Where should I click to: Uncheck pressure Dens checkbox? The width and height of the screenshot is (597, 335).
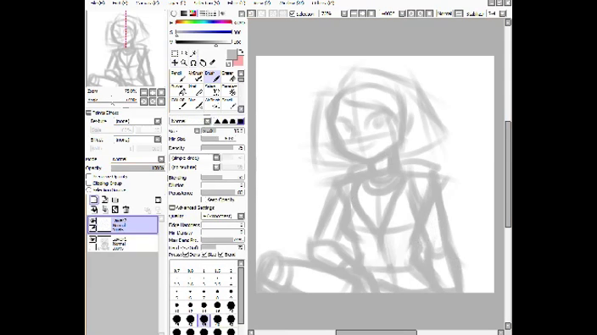pos(186,255)
